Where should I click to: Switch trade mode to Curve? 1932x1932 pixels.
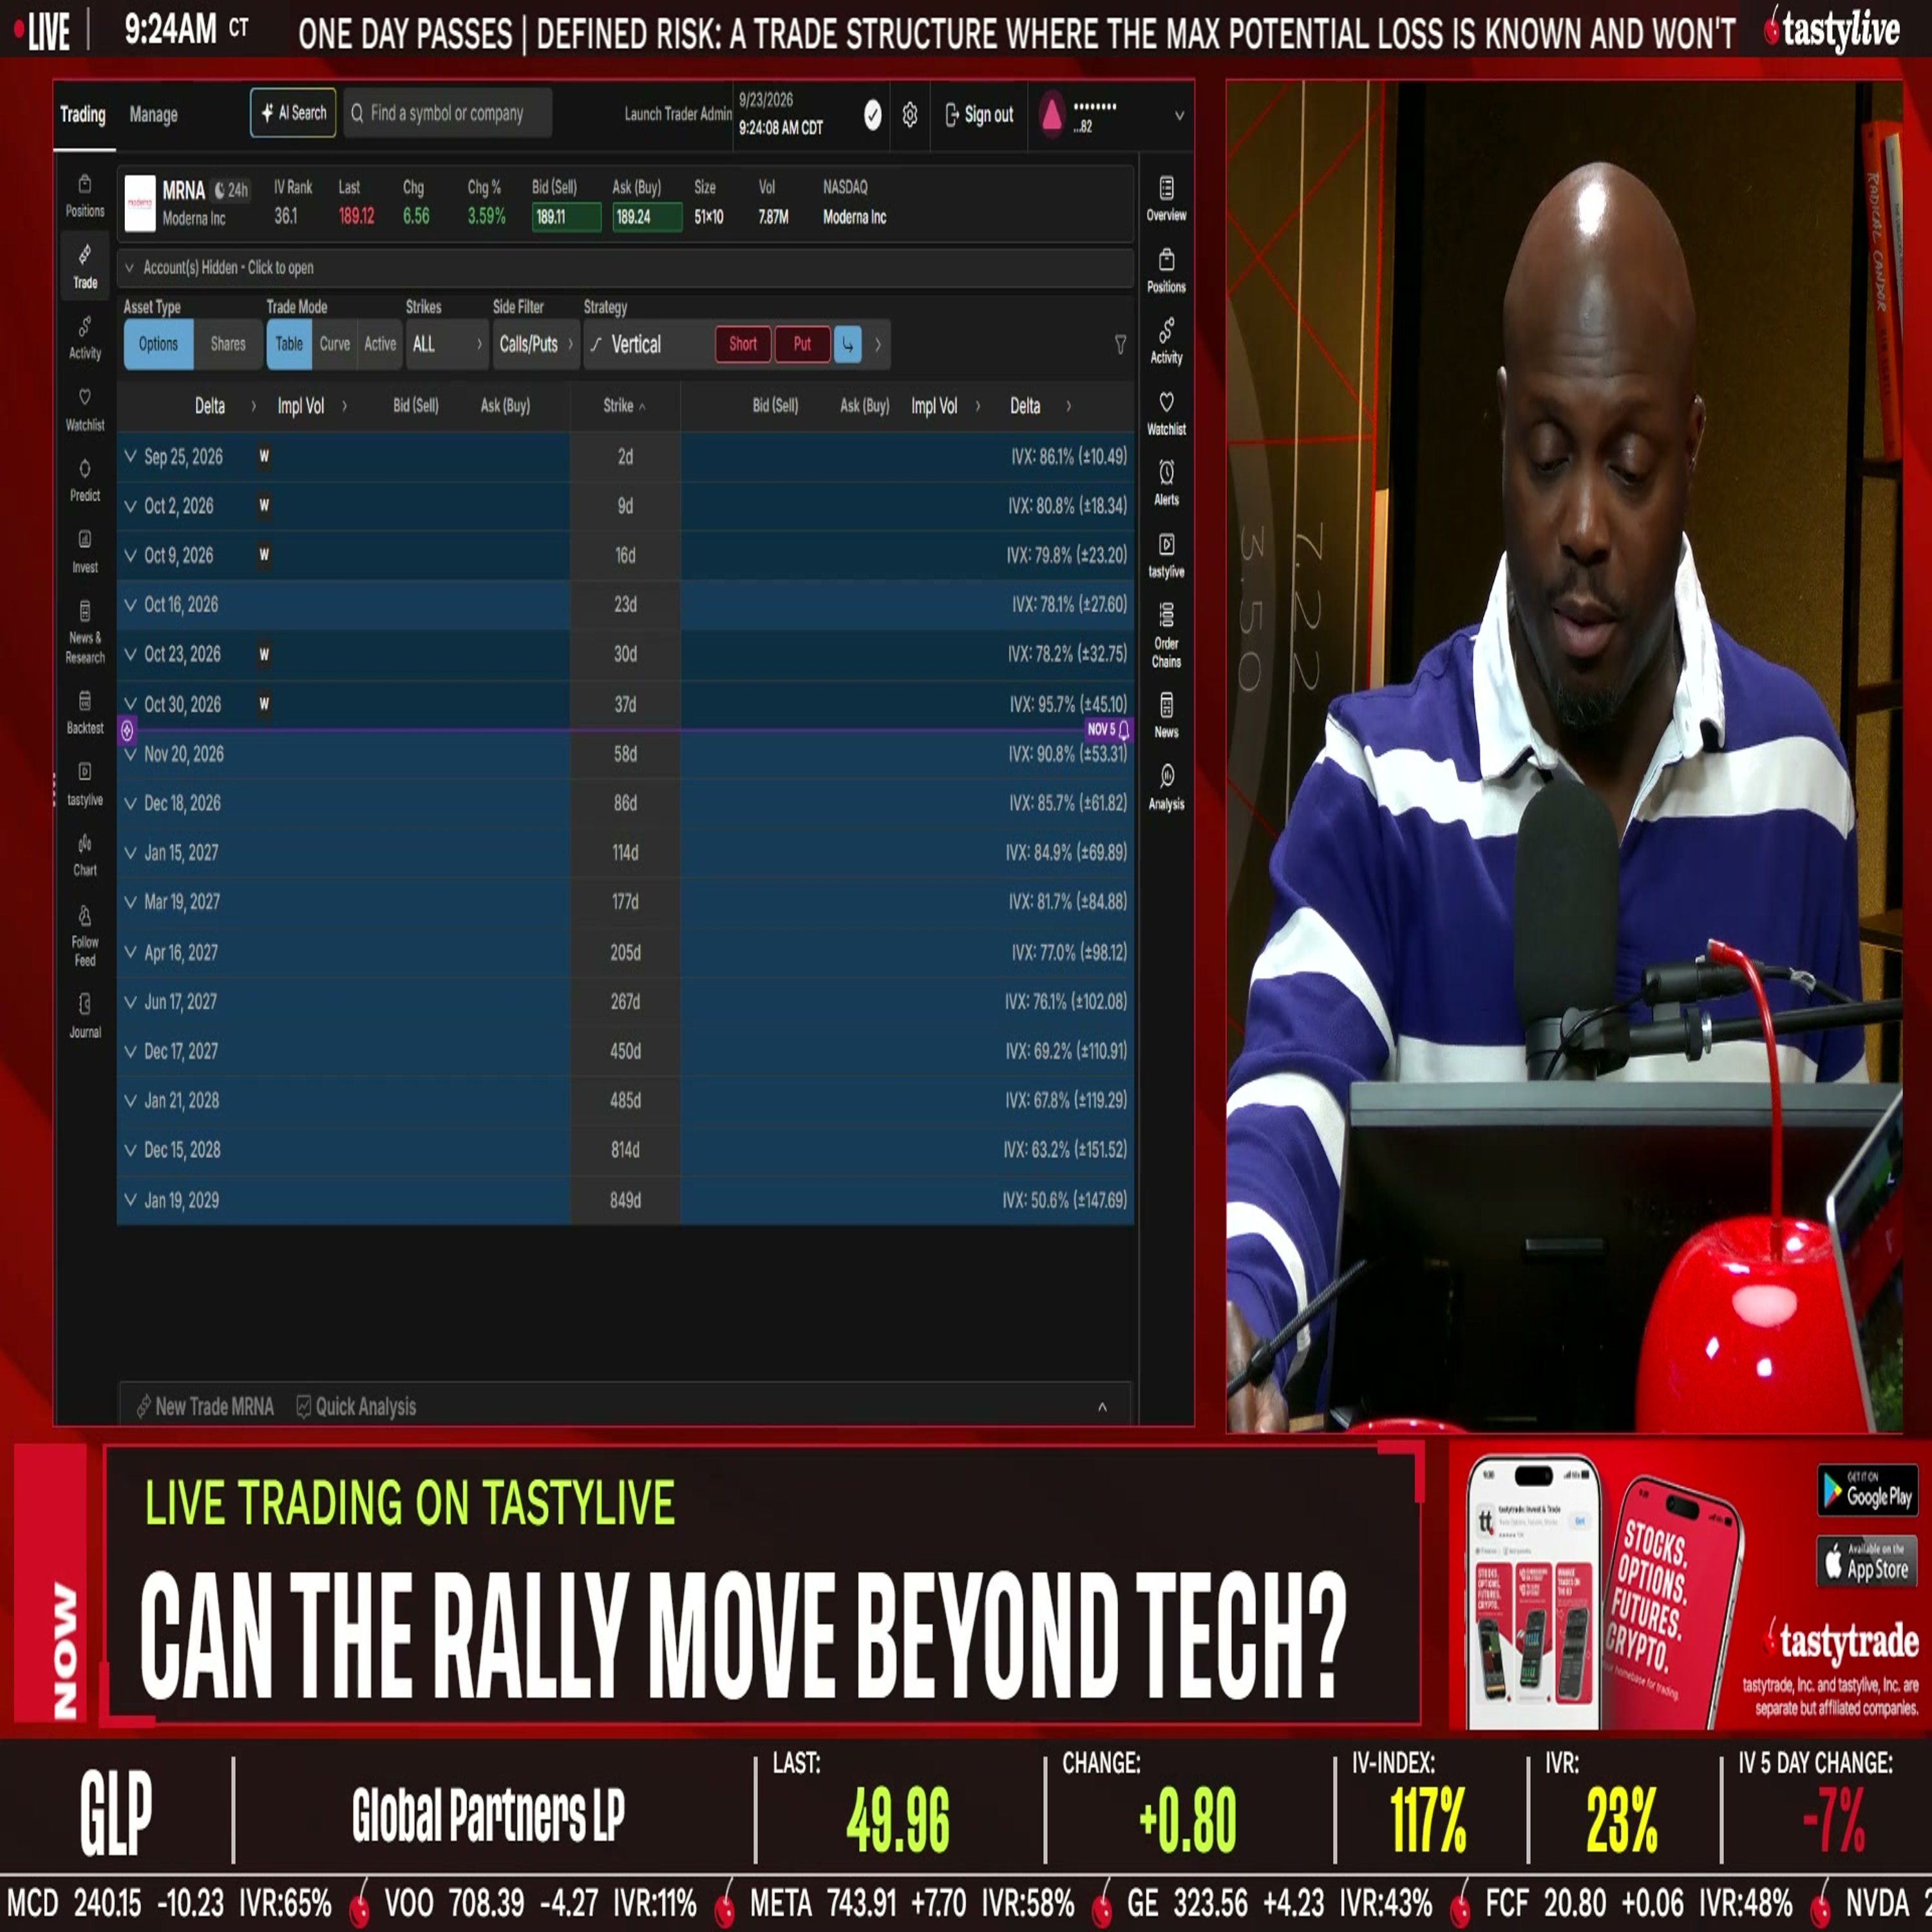coord(334,344)
